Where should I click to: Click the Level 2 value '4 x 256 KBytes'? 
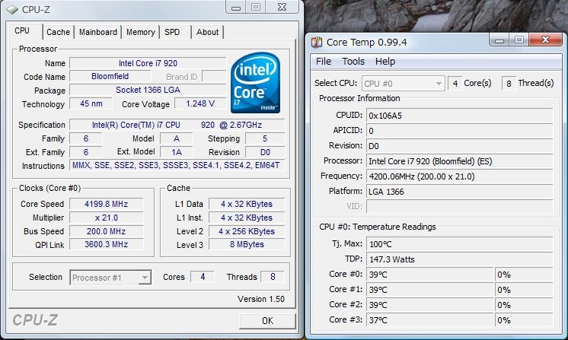(x=247, y=231)
